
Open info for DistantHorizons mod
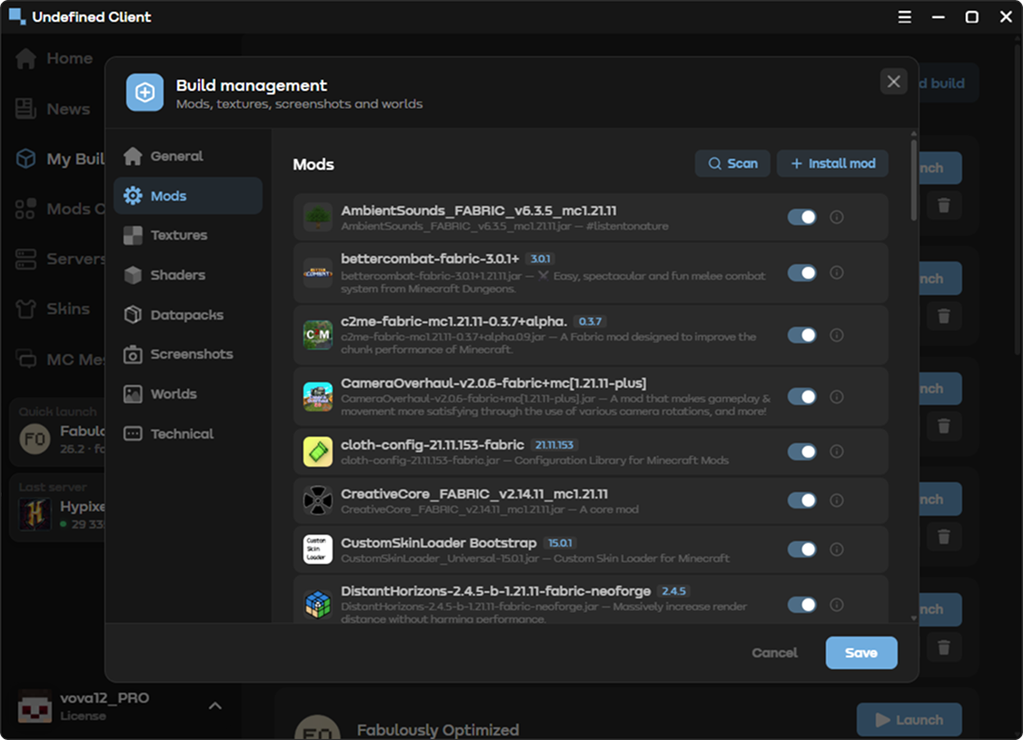(837, 605)
